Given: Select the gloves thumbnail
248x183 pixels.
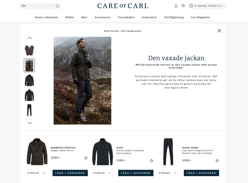Looking at the screenshot, I should [30, 51].
